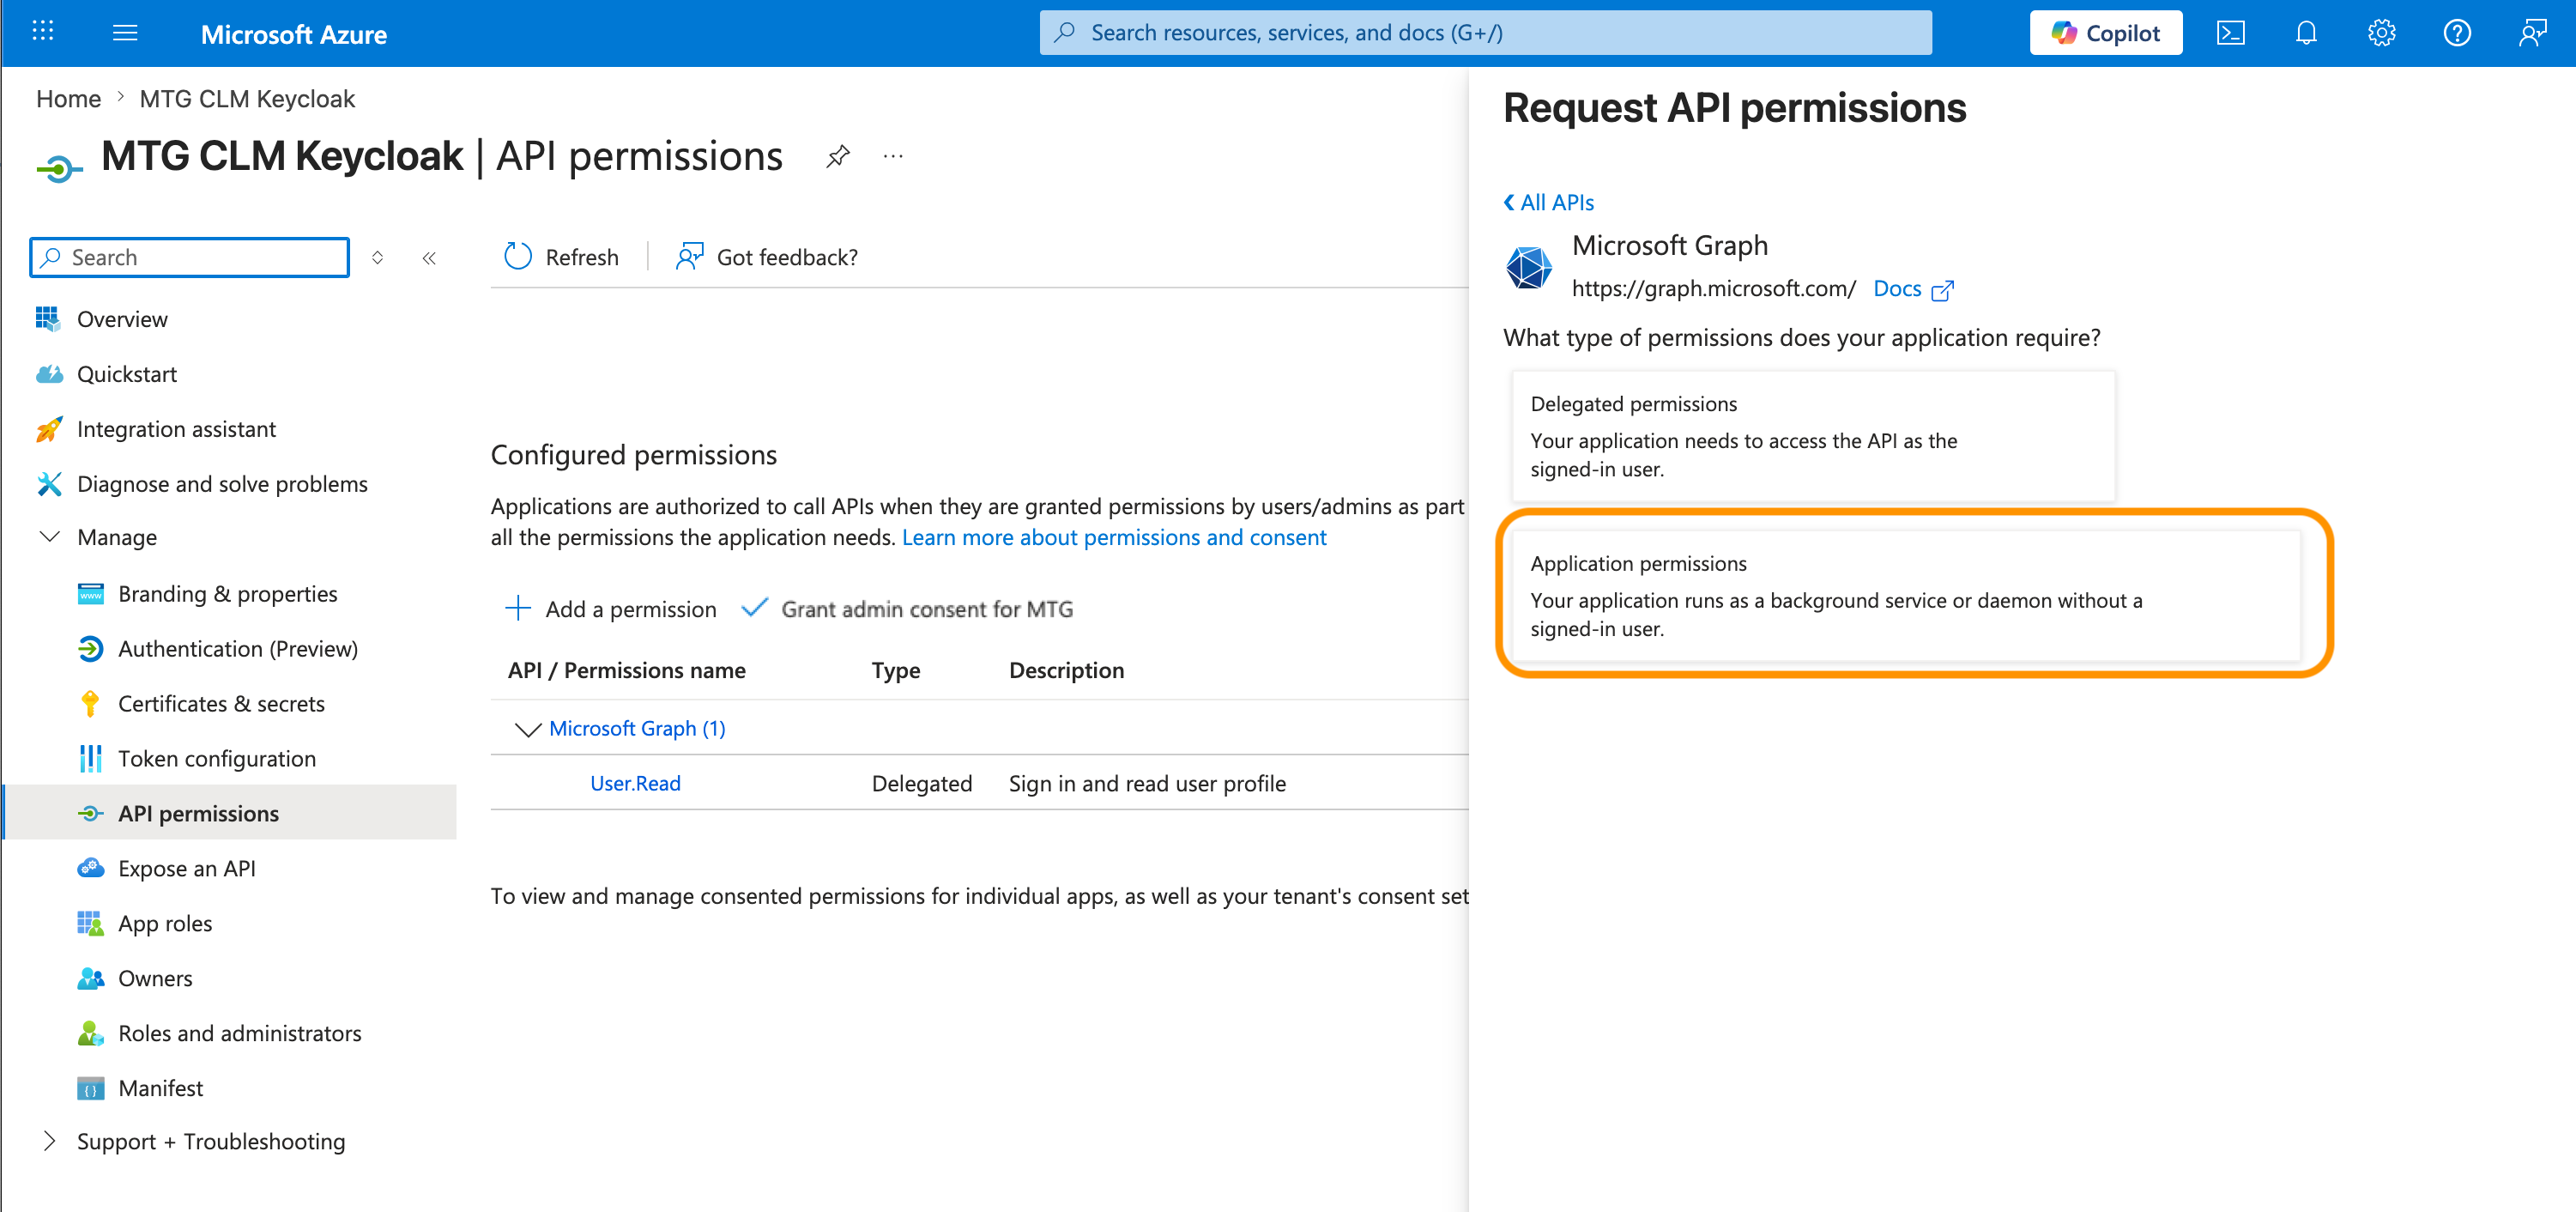2576x1212 pixels.
Task: Choose Delegated permissions card
Action: tap(1813, 436)
